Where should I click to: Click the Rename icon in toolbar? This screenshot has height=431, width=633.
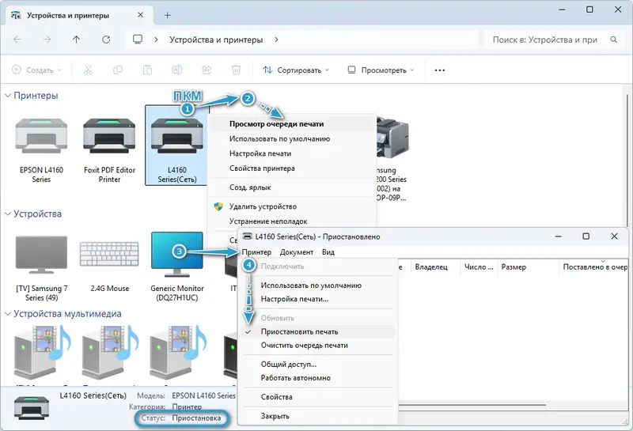176,70
